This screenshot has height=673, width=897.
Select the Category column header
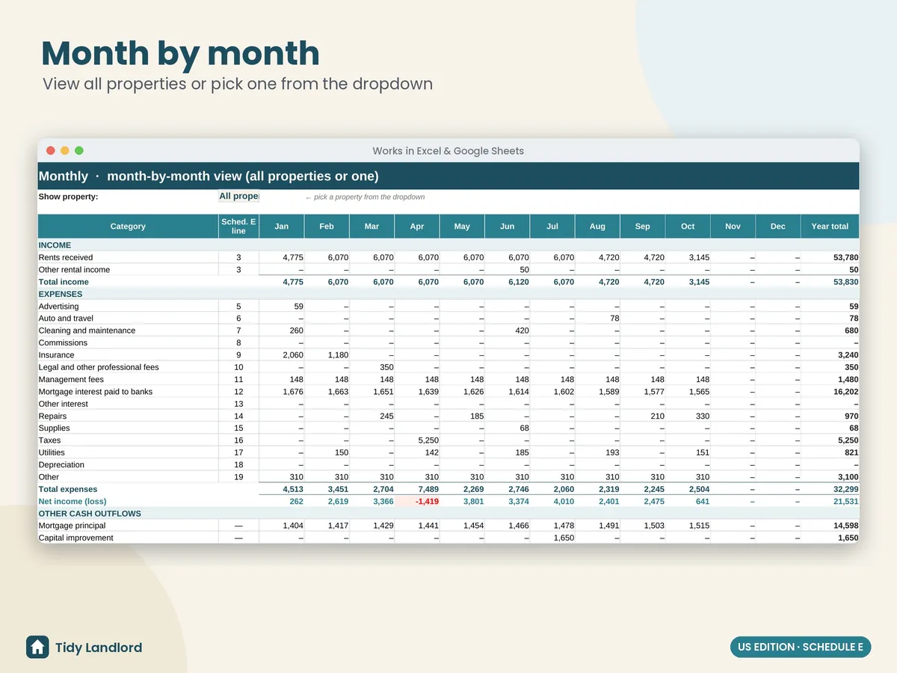(128, 227)
